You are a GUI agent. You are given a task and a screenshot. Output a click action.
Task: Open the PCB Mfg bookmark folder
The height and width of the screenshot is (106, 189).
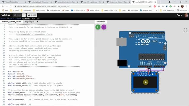14,10
